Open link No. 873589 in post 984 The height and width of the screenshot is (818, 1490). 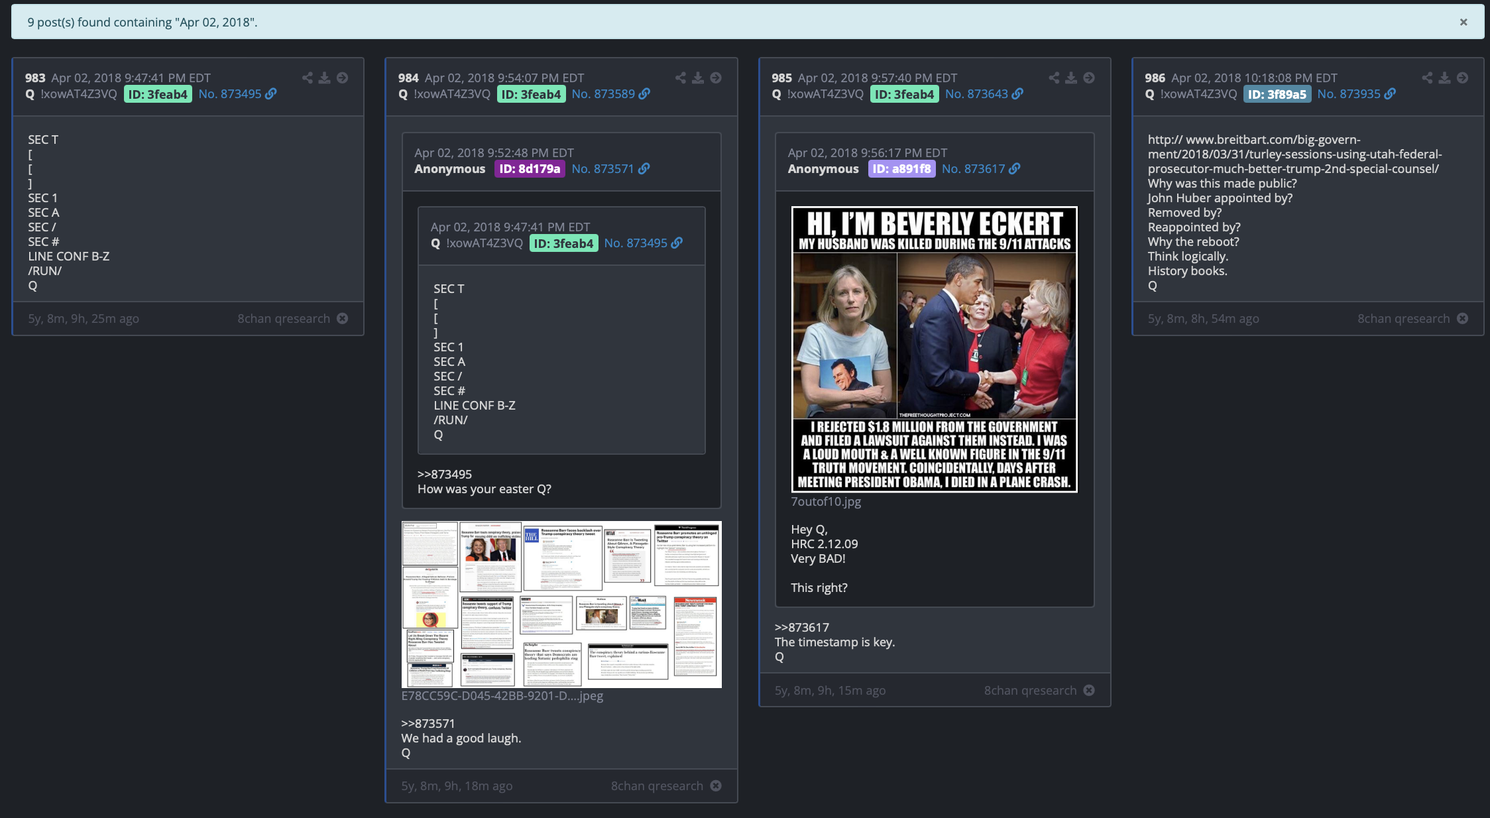point(610,94)
